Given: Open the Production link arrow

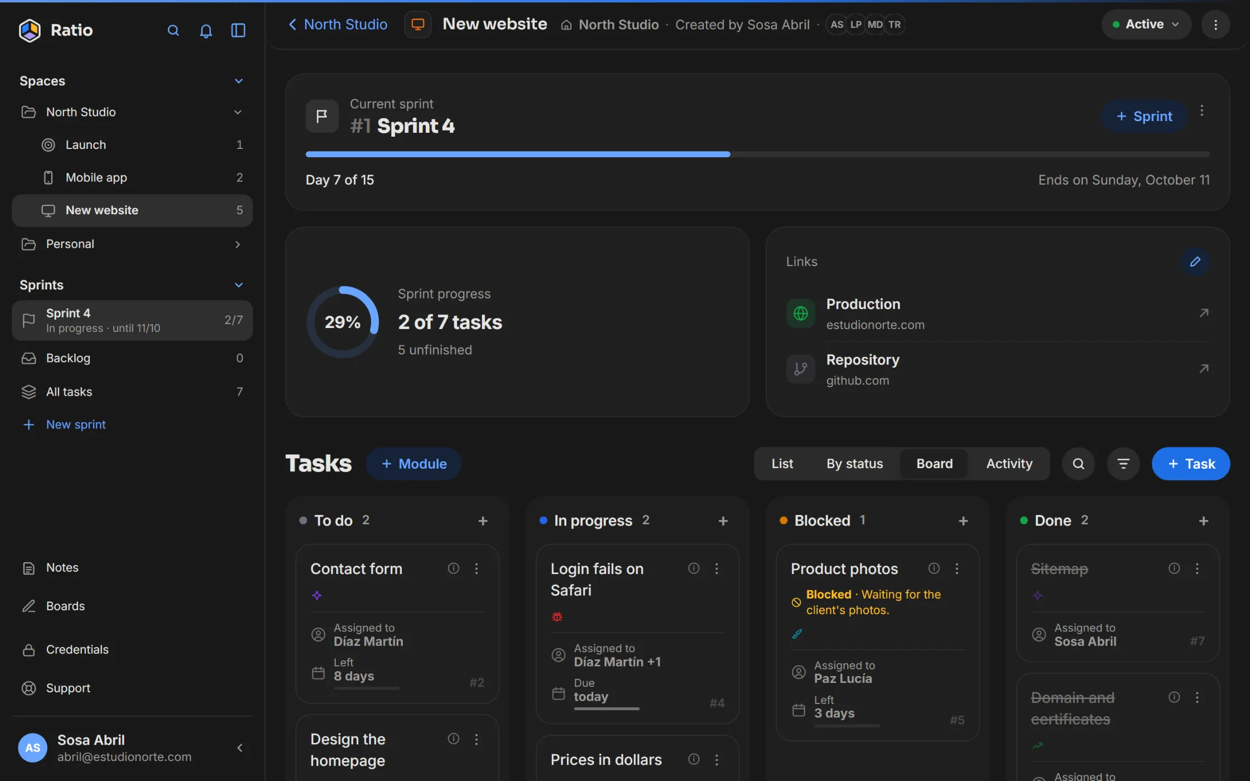Looking at the screenshot, I should [x=1204, y=313].
